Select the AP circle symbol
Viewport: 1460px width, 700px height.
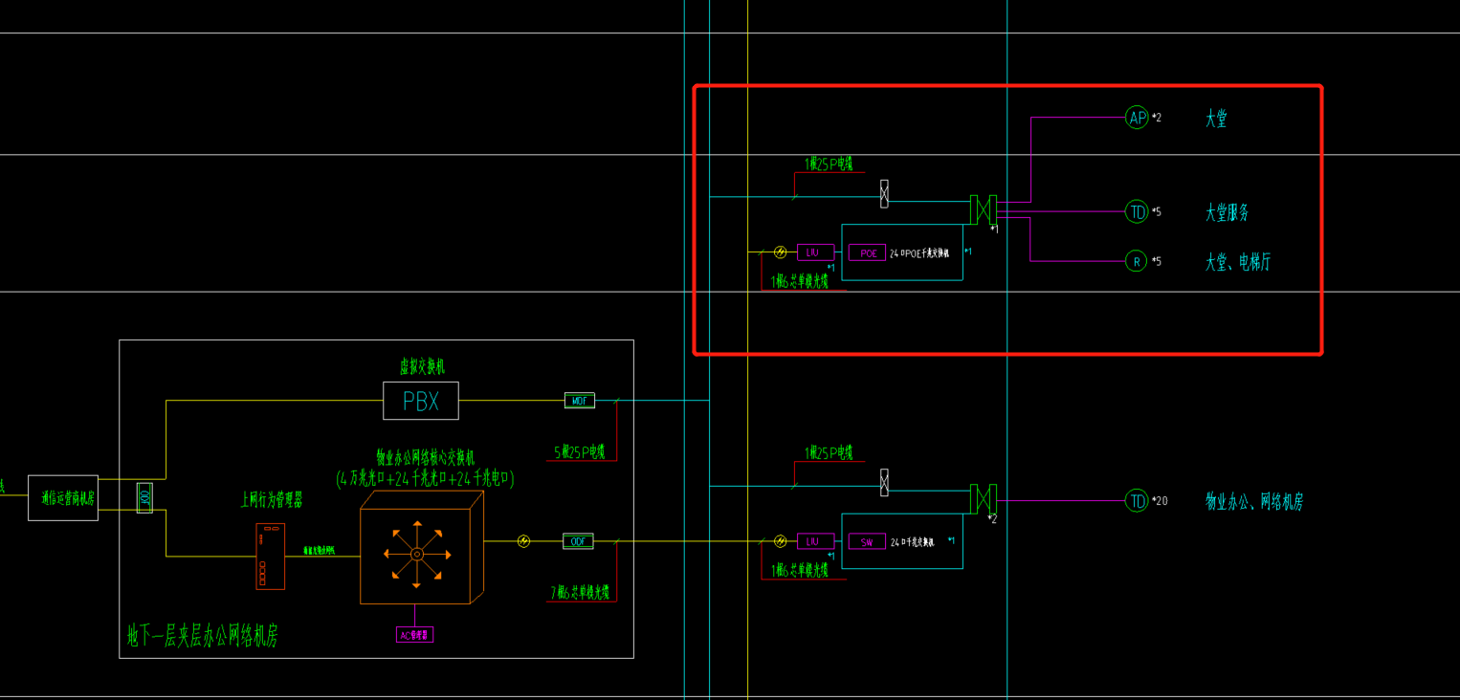point(1137,118)
